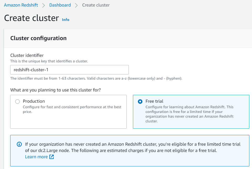
Task: Open the Info link next to Create cluster
Action: pyautogui.click(x=66, y=20)
